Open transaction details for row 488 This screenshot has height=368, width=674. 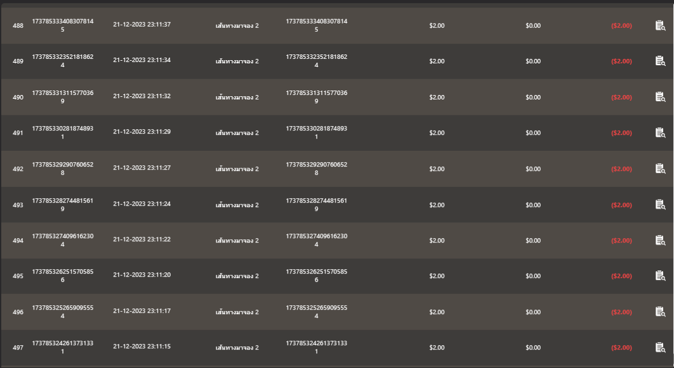660,25
